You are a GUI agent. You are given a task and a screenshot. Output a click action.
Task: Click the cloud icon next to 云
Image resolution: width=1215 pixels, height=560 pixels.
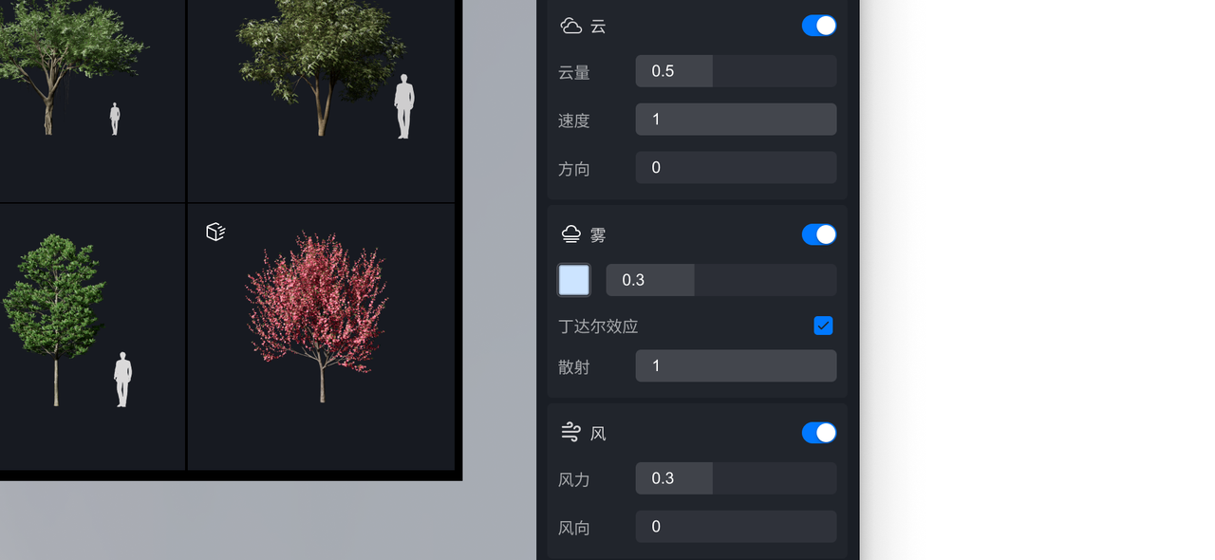click(x=571, y=26)
